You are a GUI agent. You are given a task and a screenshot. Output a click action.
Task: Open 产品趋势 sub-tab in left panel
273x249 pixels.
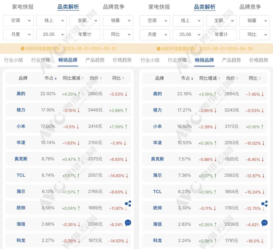(x=95, y=60)
